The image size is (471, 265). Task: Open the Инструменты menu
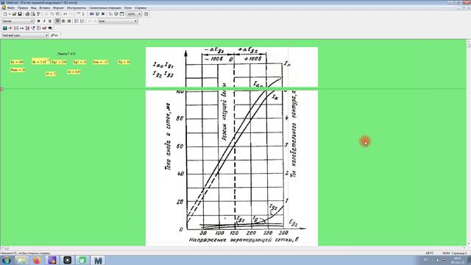click(77, 7)
